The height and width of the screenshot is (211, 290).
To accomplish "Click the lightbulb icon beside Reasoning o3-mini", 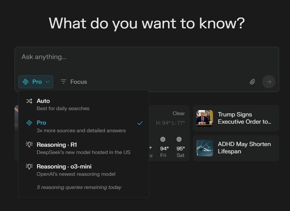I will (29, 166).
